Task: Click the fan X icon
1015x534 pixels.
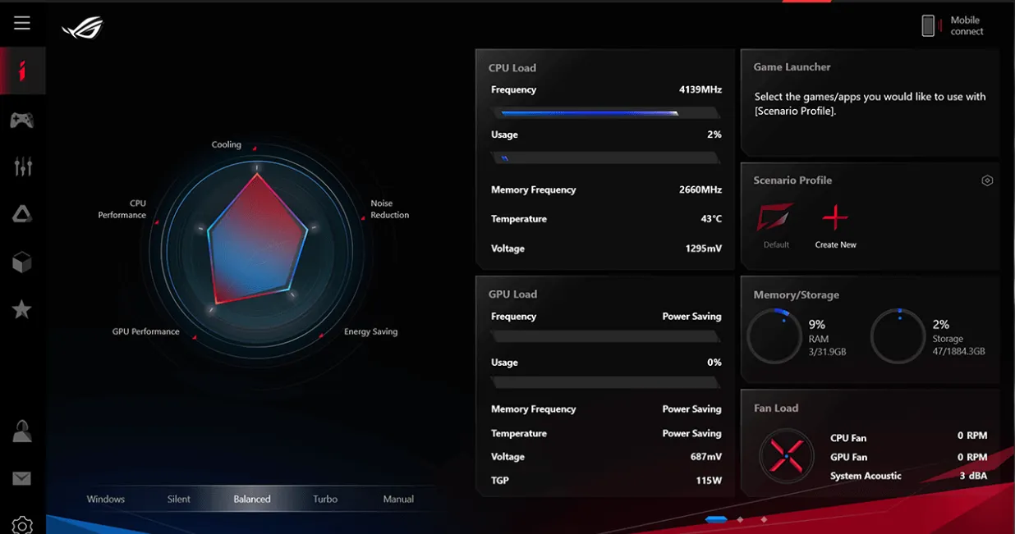Action: pos(786,455)
